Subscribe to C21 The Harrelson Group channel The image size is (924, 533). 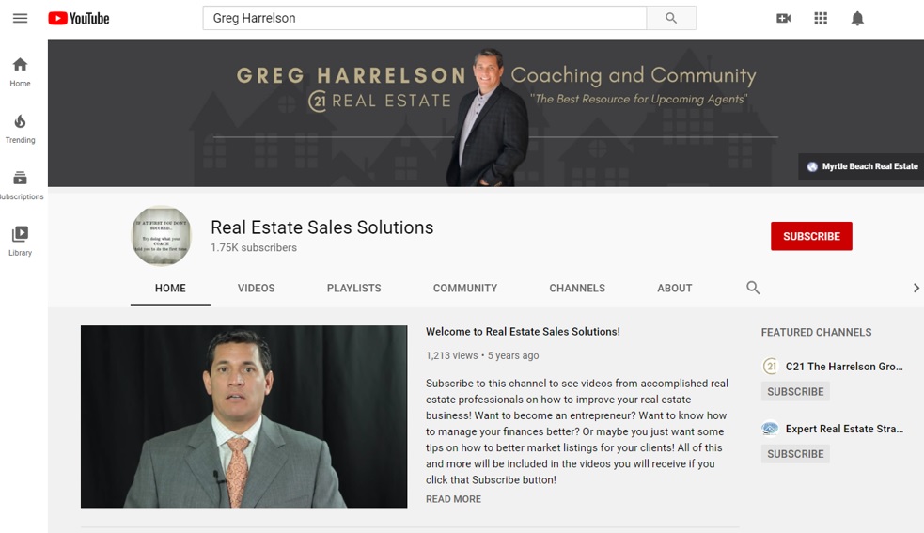[795, 391]
